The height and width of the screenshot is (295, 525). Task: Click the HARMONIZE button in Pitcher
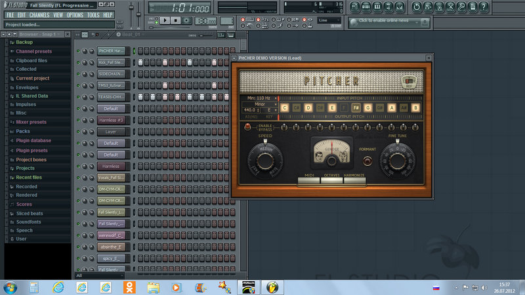pos(354,180)
